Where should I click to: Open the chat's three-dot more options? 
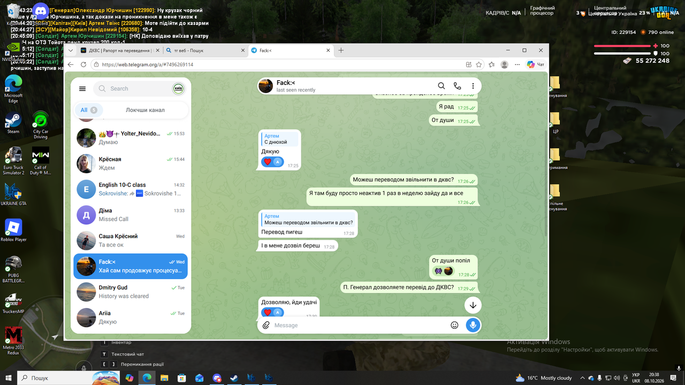[473, 86]
